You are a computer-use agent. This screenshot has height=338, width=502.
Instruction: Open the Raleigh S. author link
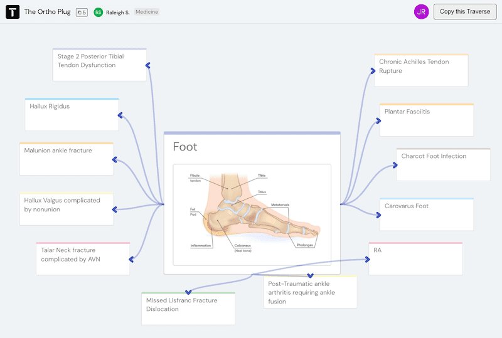(118, 12)
